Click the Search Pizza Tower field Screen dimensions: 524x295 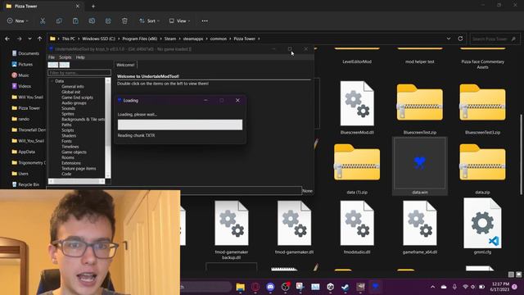pyautogui.click(x=495, y=39)
